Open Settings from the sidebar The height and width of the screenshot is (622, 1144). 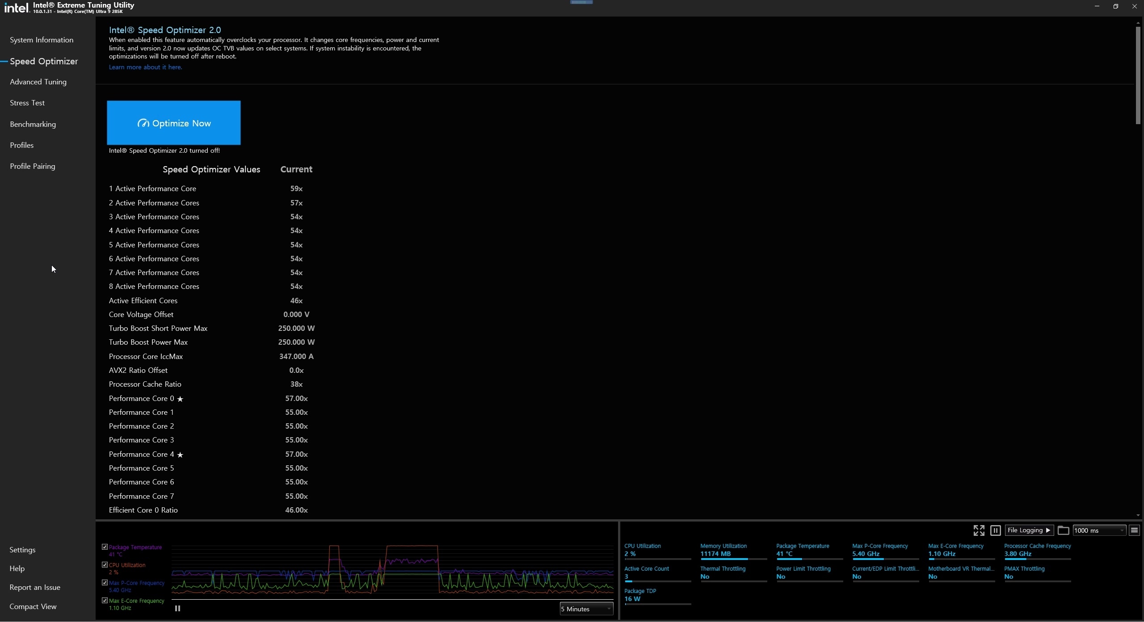pos(22,550)
